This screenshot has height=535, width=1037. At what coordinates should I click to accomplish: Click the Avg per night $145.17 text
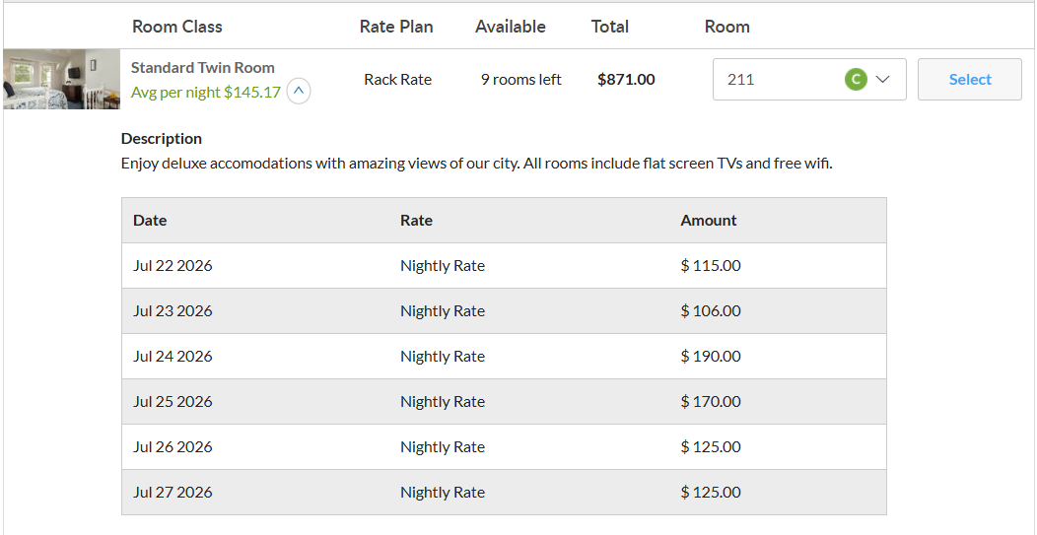[x=206, y=92]
